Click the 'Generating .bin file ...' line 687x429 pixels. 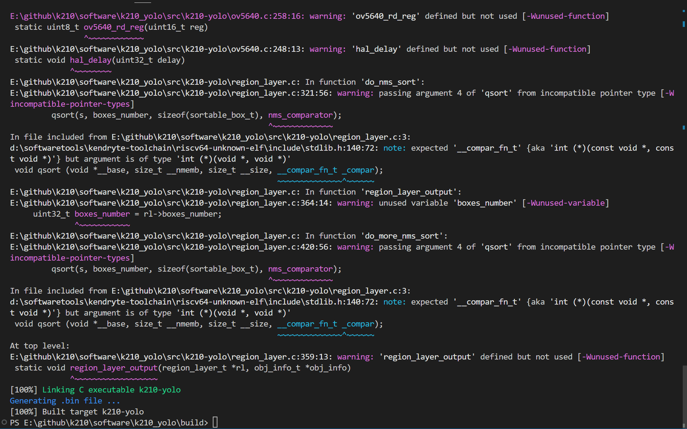(65, 401)
